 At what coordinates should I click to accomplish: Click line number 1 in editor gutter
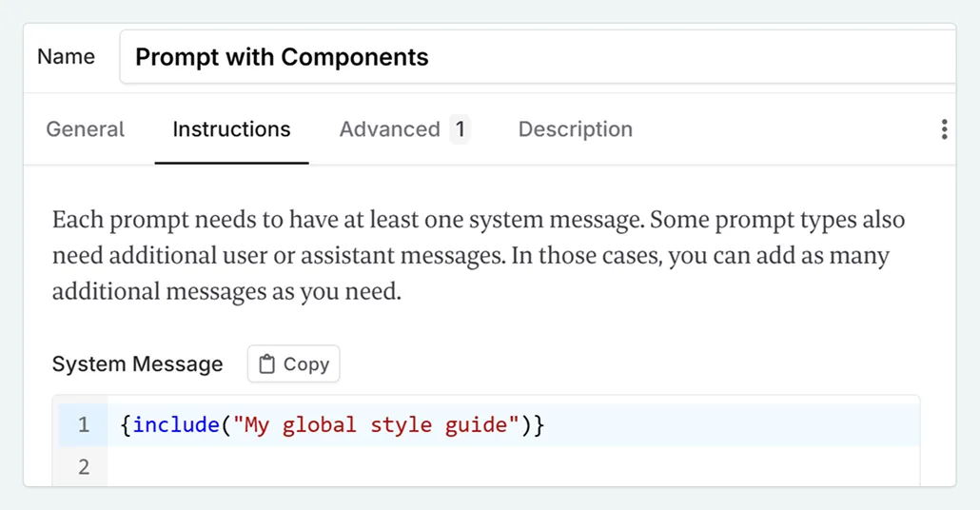(x=84, y=425)
